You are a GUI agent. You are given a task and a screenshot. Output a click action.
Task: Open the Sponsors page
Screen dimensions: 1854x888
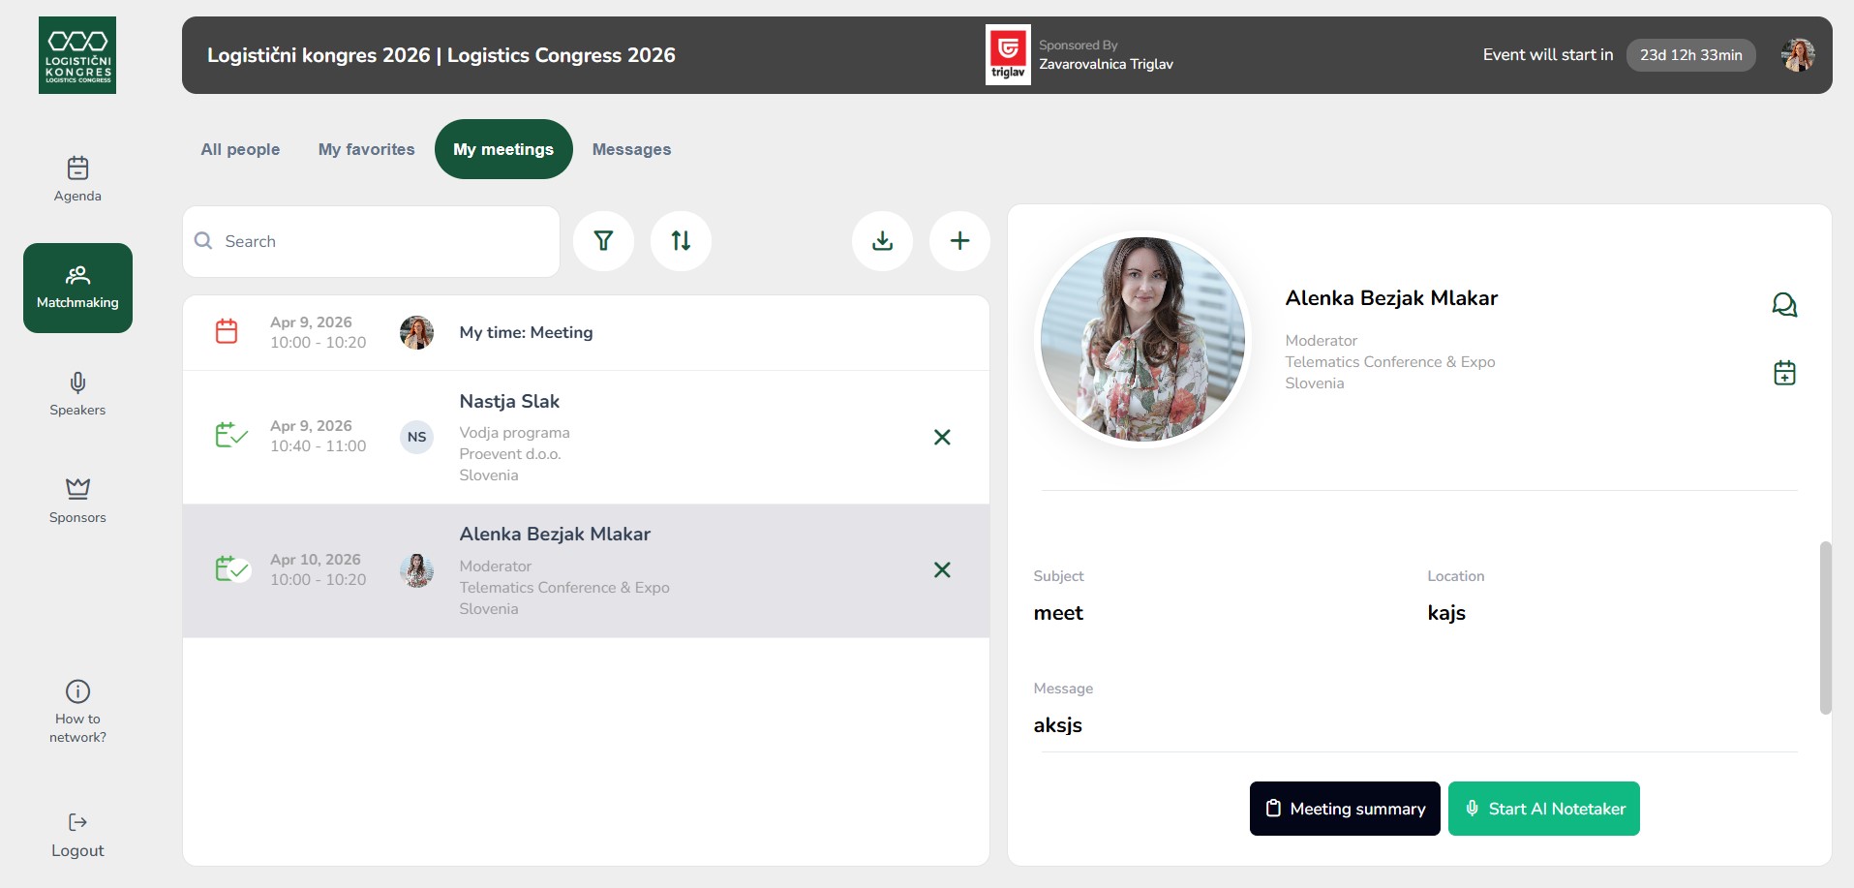[x=77, y=501]
